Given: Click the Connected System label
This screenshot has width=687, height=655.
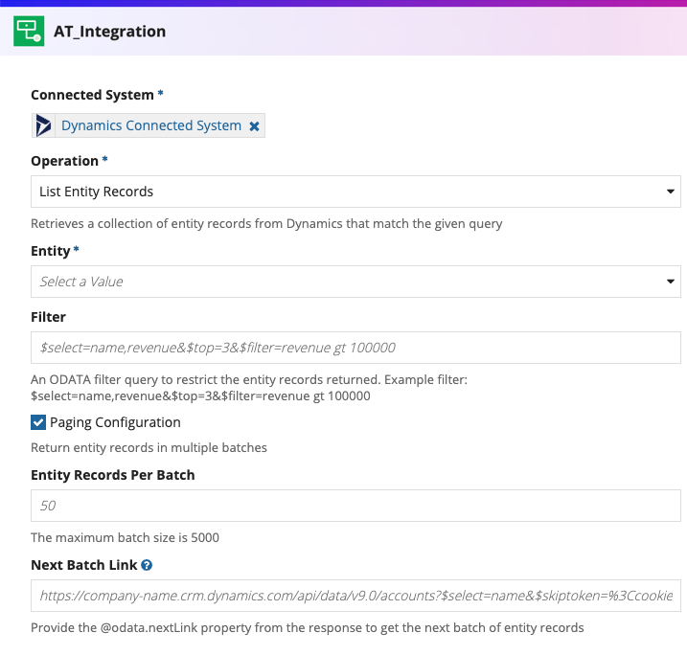Looking at the screenshot, I should 92,95.
